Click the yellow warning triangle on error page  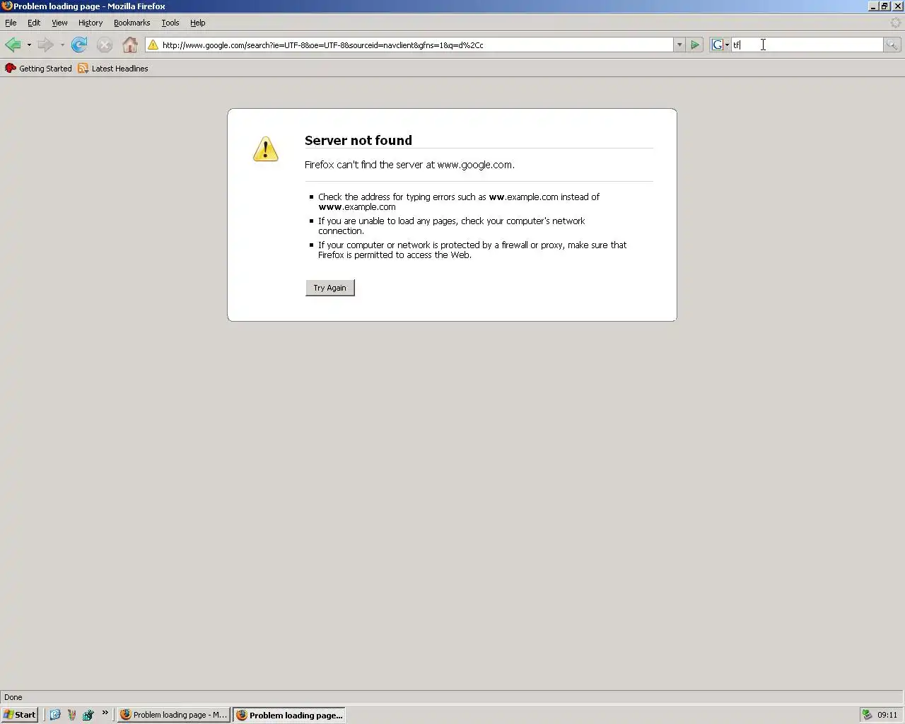tap(266, 149)
